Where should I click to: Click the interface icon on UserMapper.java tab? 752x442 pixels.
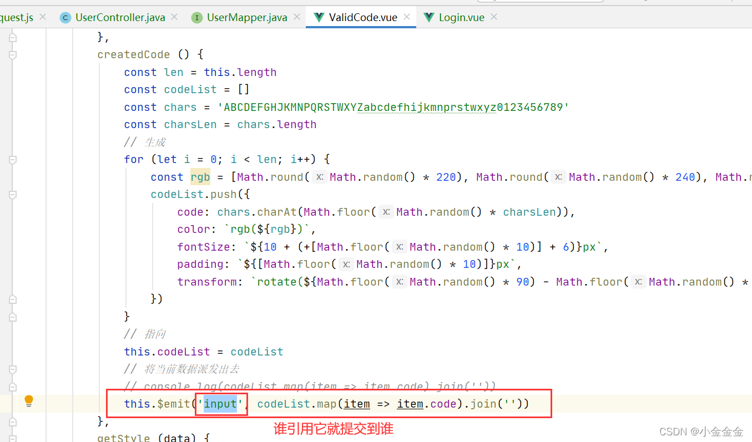click(x=197, y=18)
